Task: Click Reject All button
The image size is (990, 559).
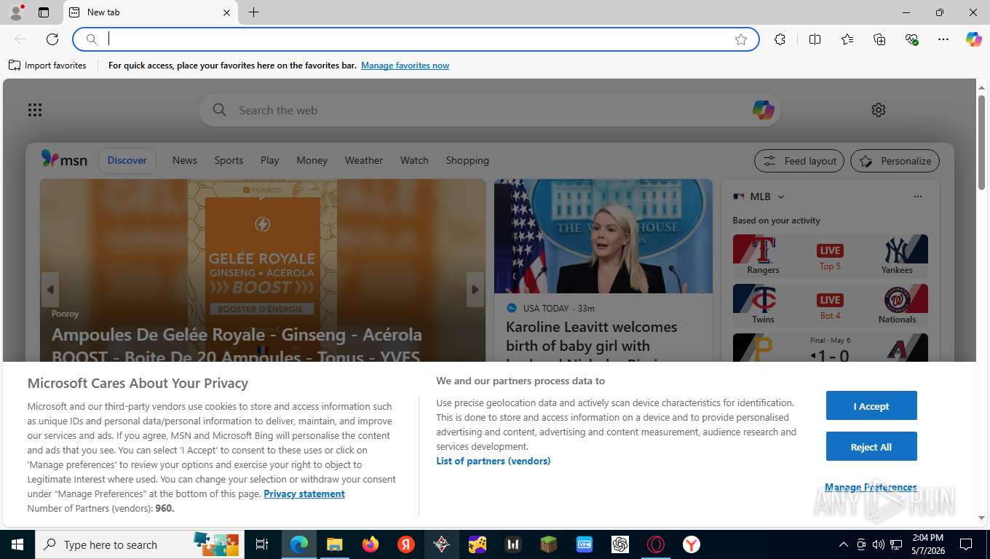Action: click(x=871, y=446)
